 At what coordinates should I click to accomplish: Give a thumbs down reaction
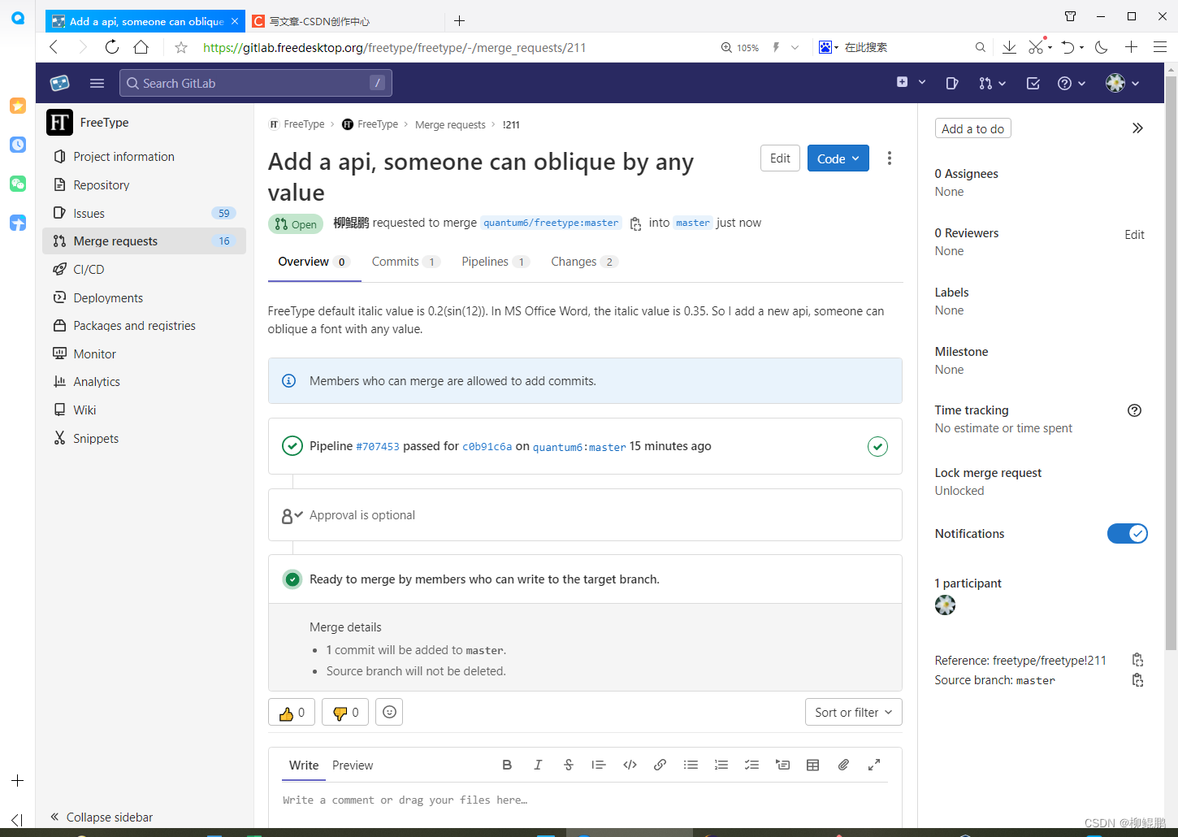click(x=345, y=713)
